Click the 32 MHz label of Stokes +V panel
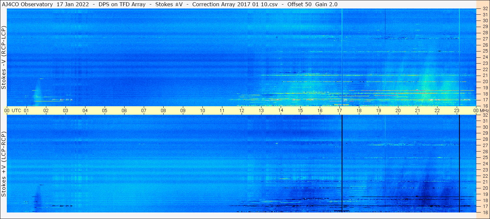The width and height of the screenshot is (490, 219). tap(485, 115)
